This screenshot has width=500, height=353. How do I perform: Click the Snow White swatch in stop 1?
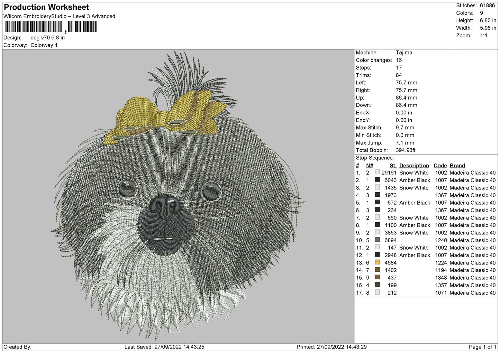coord(378,172)
